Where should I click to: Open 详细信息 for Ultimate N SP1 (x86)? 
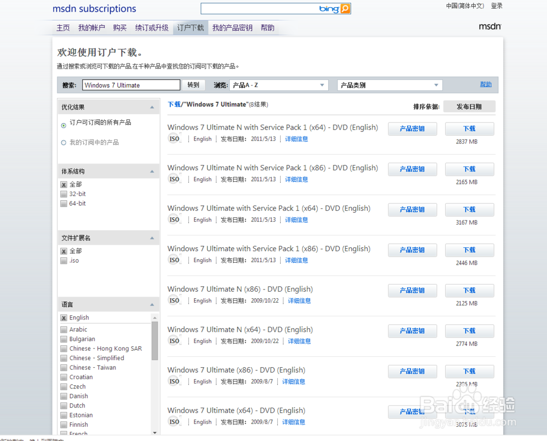[296, 179]
